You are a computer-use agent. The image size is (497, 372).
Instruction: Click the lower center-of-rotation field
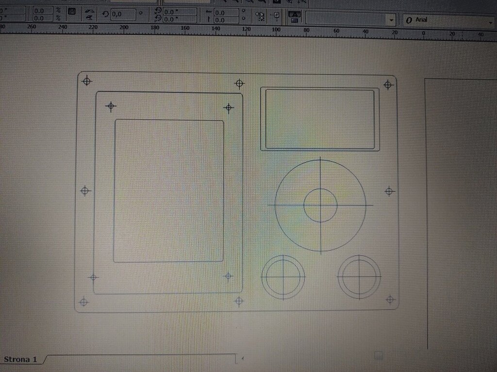[179, 19]
